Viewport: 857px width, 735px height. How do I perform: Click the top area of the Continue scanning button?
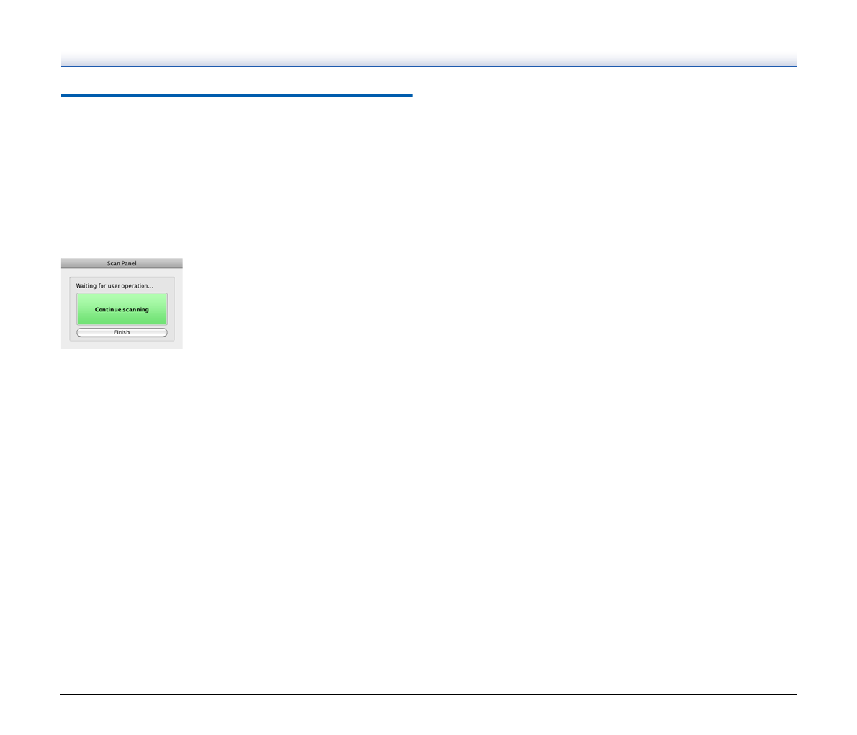122,297
